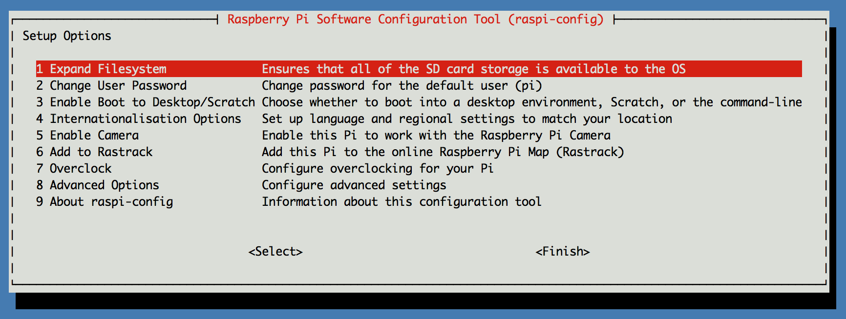Screen dimensions: 846x319
Task: Select Internationalisation Options entry
Action: (419, 119)
